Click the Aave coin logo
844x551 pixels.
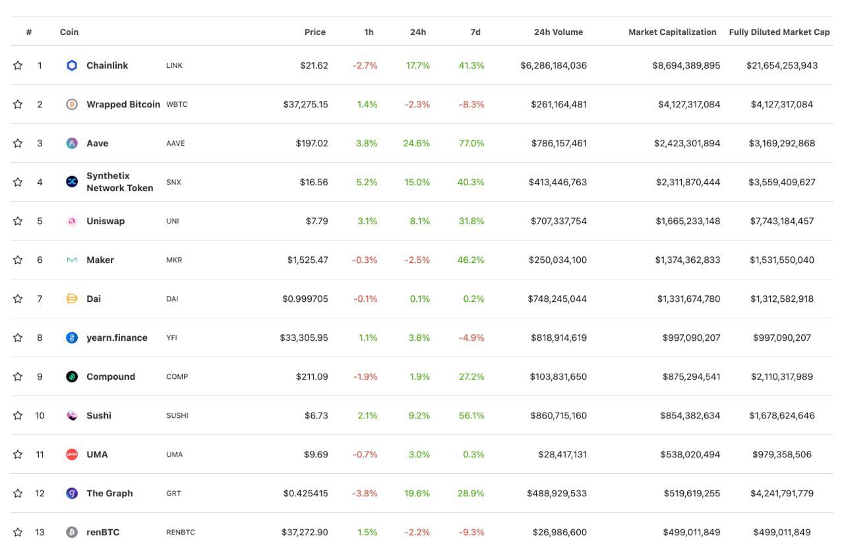tap(72, 143)
